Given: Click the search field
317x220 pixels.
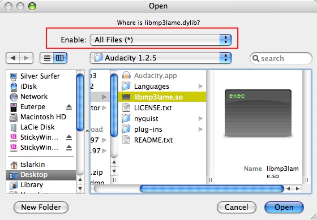Looking at the screenshot, I should point(281,58).
